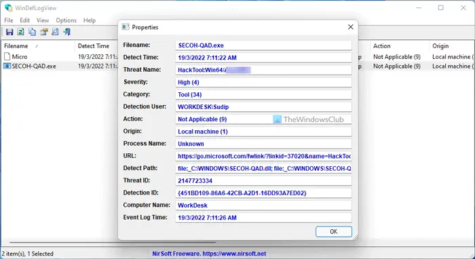Click the Detection ID GUID field
This screenshot has width=475, height=259.
(x=263, y=193)
